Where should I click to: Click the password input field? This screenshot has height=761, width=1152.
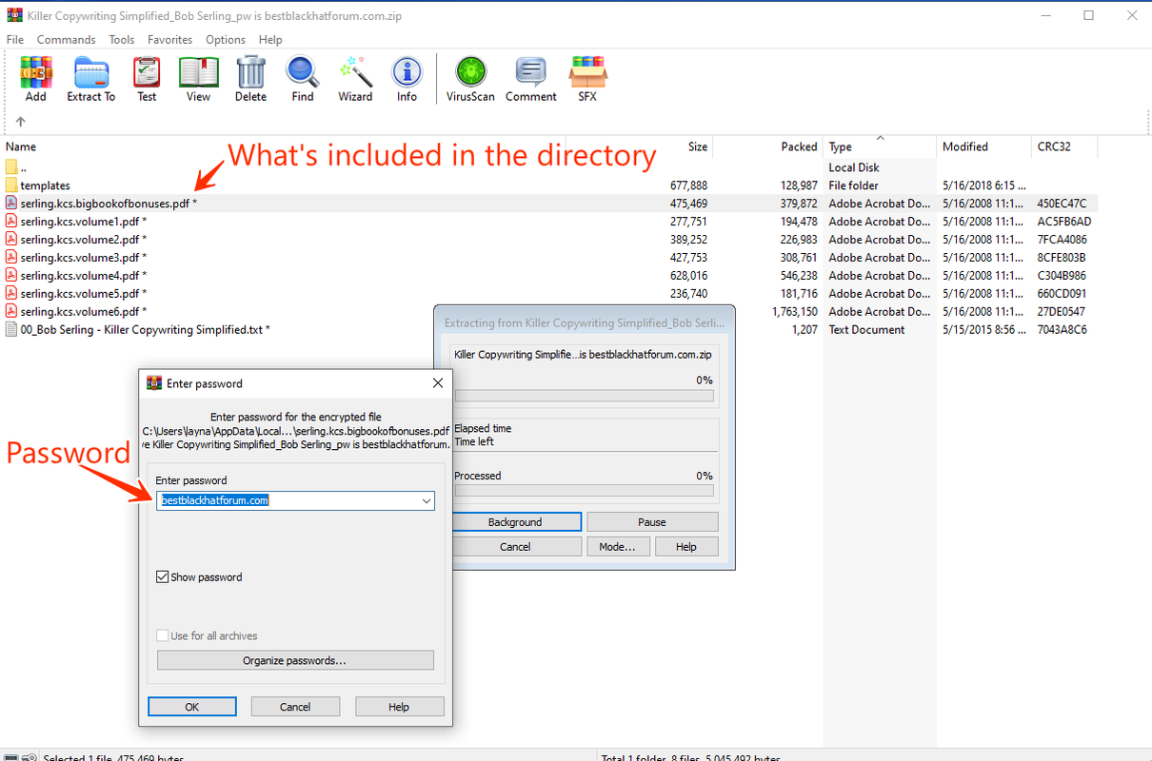(295, 500)
